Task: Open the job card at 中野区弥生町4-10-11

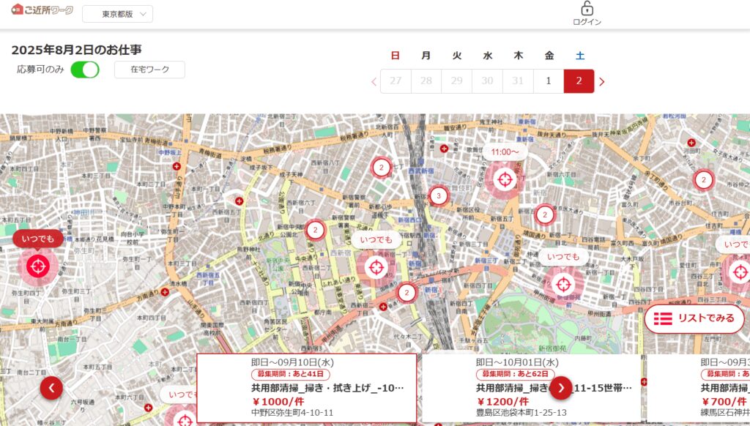Action: click(307, 389)
